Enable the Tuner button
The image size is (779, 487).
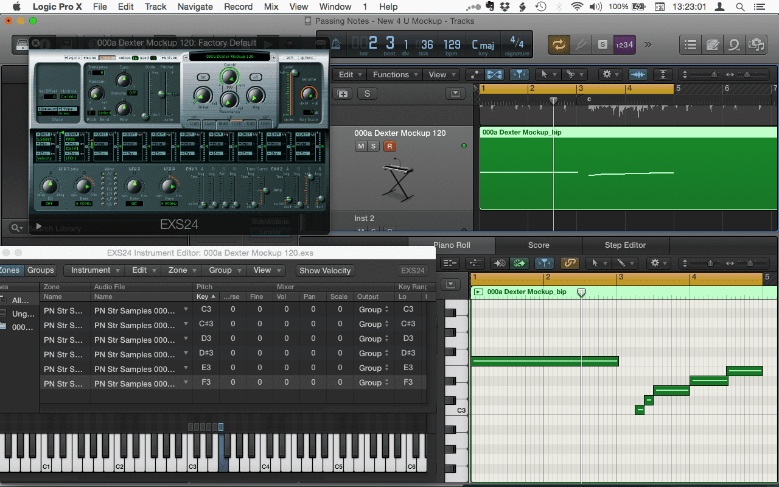(x=581, y=44)
